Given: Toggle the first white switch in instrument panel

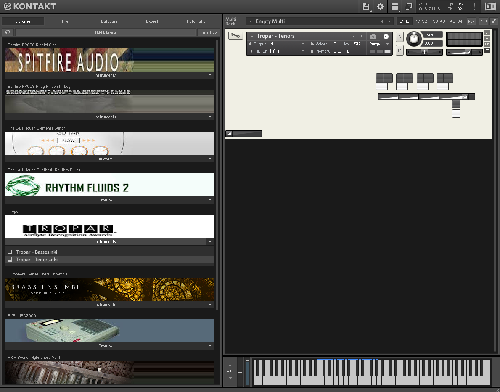Looking at the screenshot, I should (382, 87).
